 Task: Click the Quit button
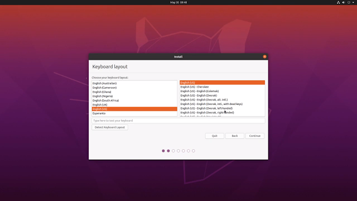tap(214, 136)
